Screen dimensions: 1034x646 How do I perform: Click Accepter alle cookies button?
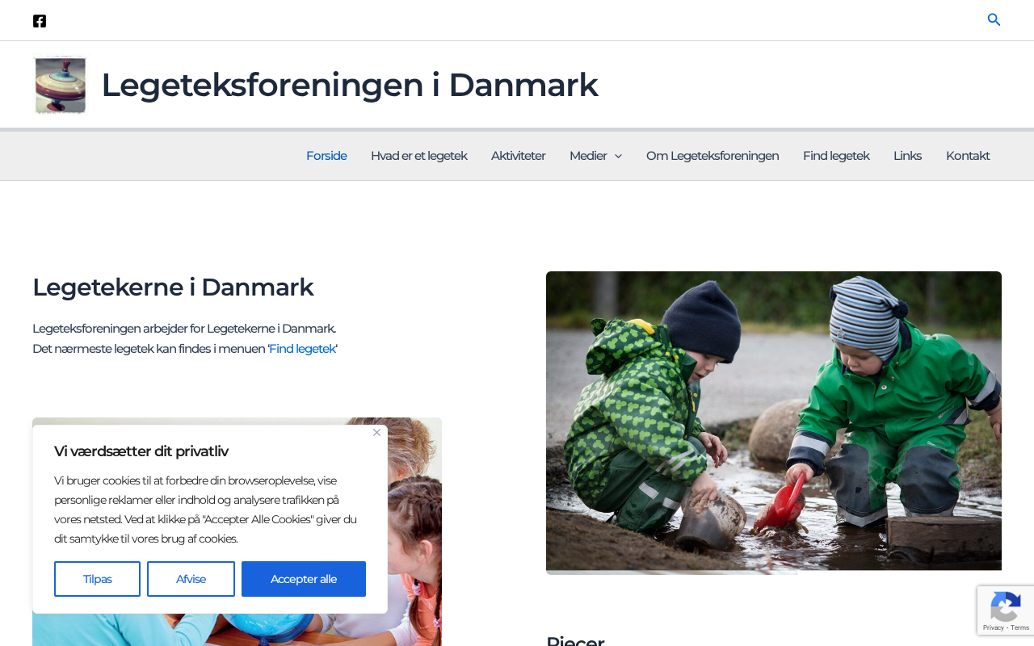point(304,579)
